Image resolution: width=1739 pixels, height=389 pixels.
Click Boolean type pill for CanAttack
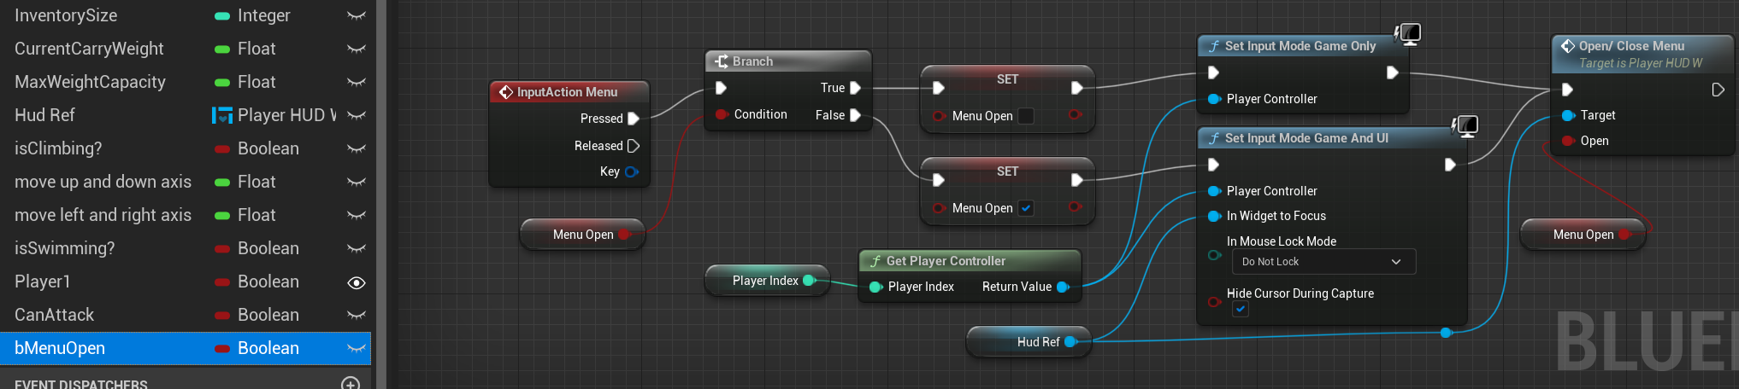pos(222,315)
